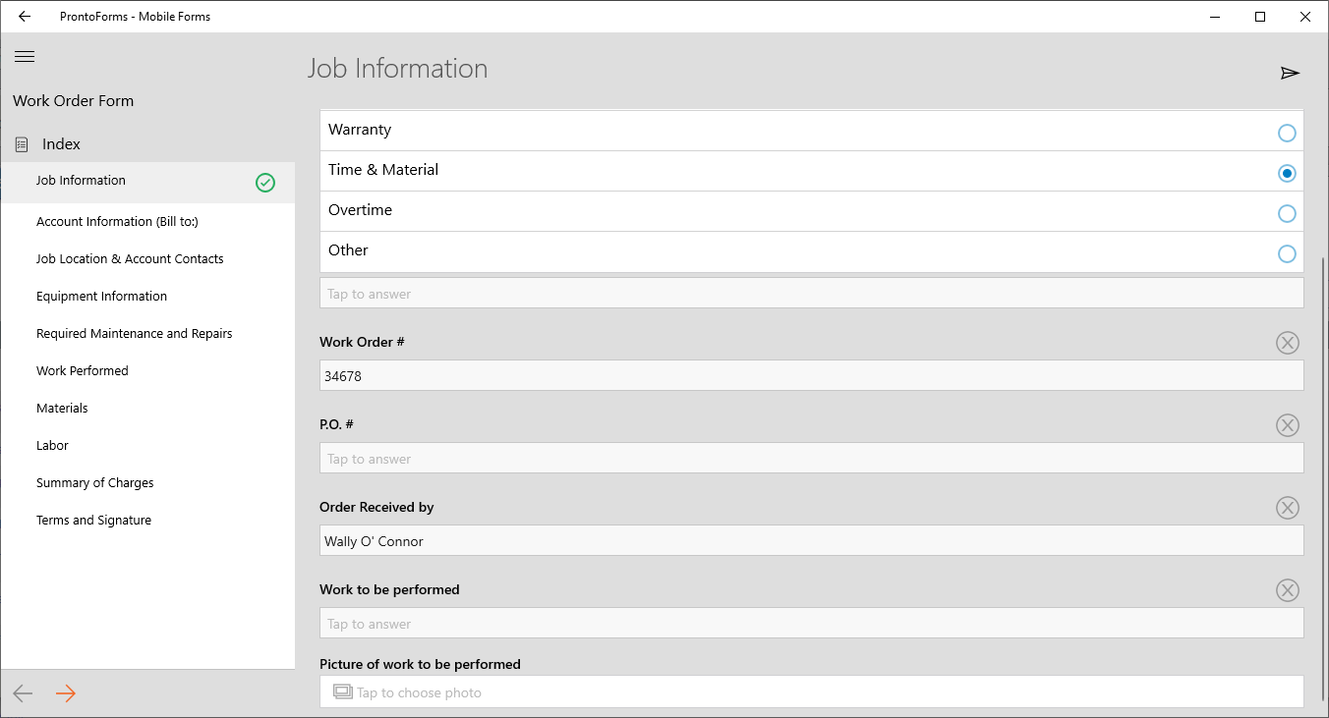Viewport: 1329px width, 718px height.
Task: Open the Terms and Signature section
Action: [93, 520]
